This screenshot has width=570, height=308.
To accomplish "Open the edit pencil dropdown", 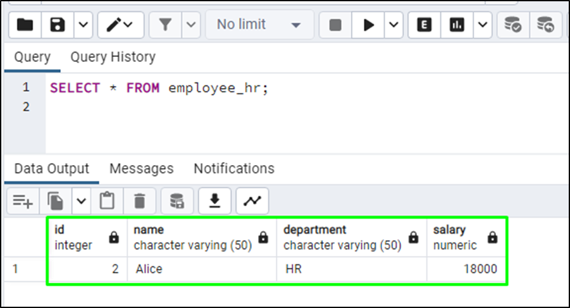I will tap(120, 25).
